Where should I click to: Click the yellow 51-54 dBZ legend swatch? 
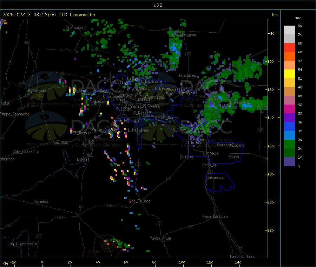pos(289,74)
